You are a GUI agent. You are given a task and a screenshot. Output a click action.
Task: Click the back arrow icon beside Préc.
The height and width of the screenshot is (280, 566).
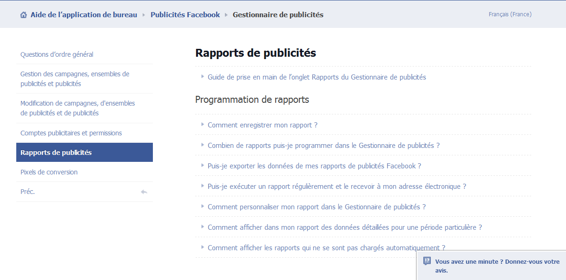[144, 192]
